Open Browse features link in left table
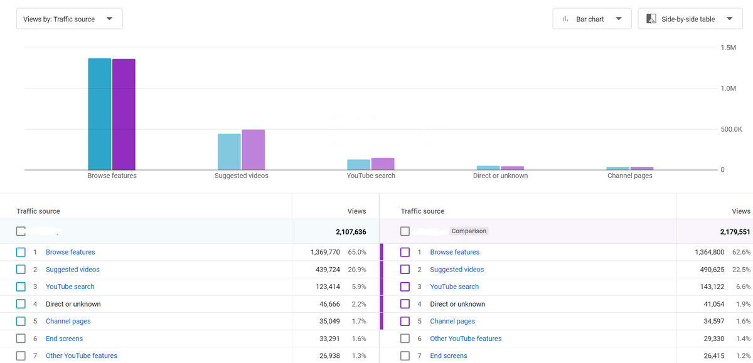753x363 pixels. click(x=70, y=252)
